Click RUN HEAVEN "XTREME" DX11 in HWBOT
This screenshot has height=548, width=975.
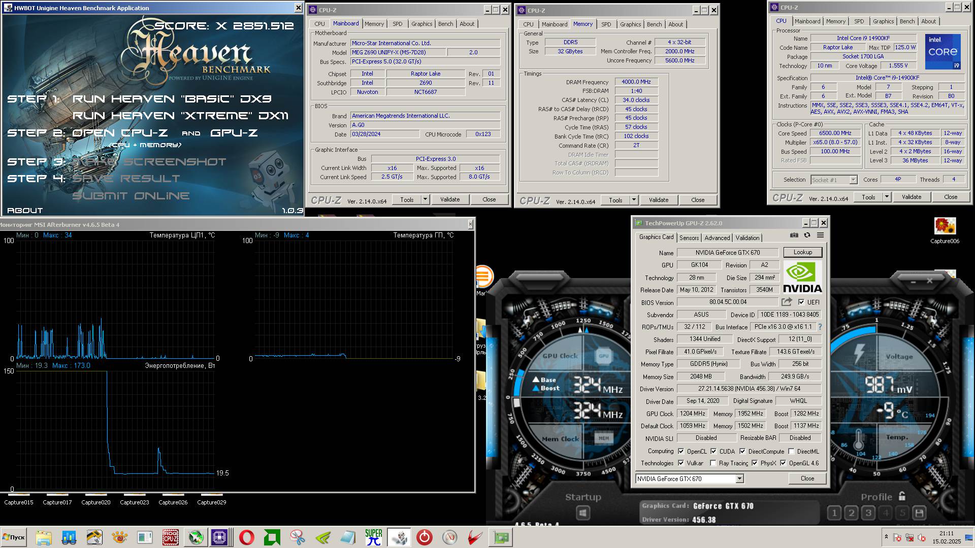tap(180, 116)
